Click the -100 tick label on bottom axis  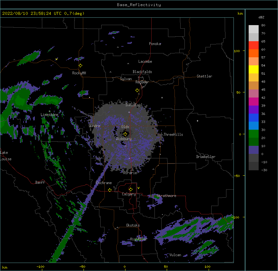click(40, 267)
